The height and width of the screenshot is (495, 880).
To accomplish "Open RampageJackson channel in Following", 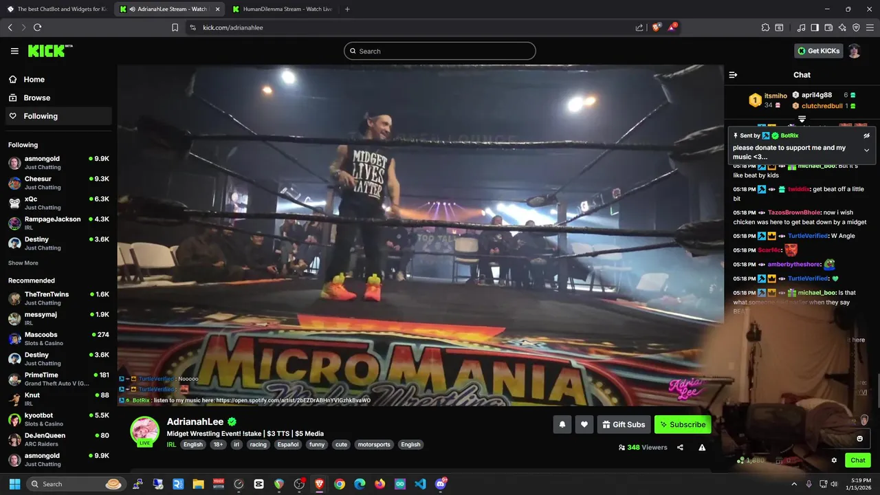I will 59,223.
